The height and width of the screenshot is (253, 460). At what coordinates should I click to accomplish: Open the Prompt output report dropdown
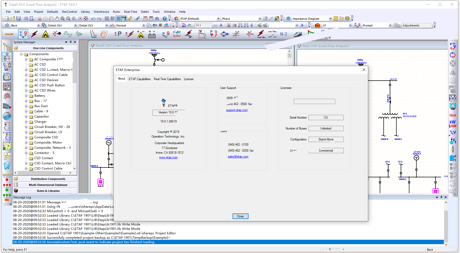pos(390,25)
